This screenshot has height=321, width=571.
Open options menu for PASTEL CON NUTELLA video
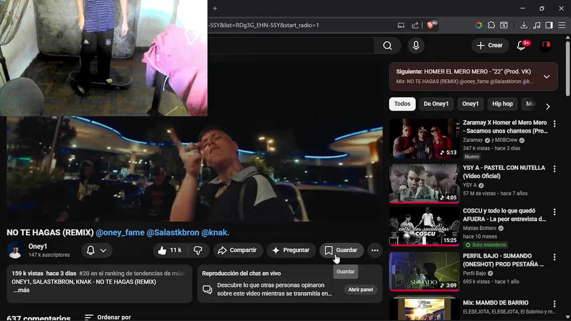(554, 169)
